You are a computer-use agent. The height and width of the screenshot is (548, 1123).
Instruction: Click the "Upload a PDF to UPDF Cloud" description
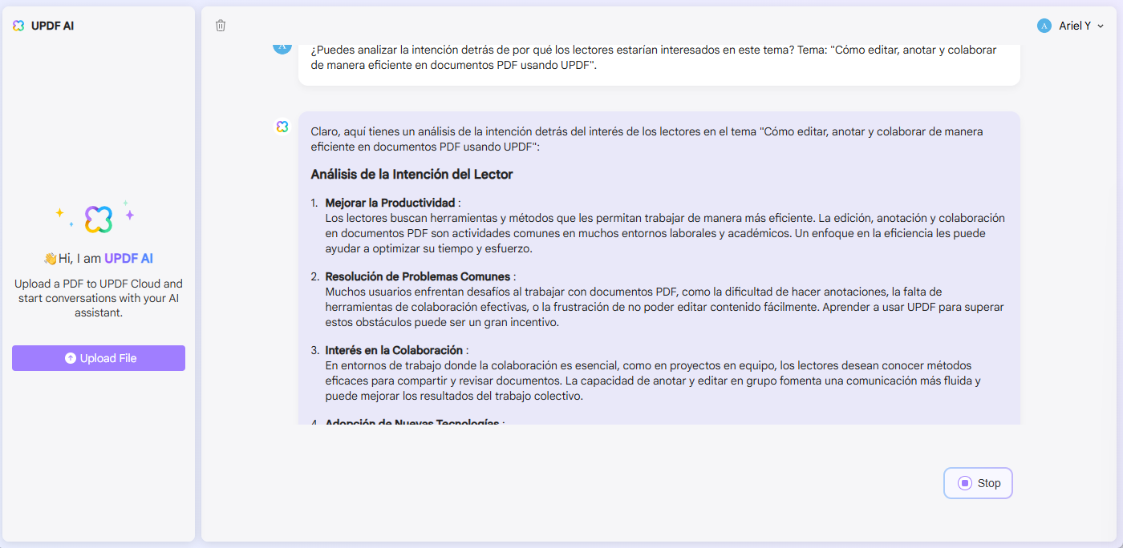pos(99,298)
